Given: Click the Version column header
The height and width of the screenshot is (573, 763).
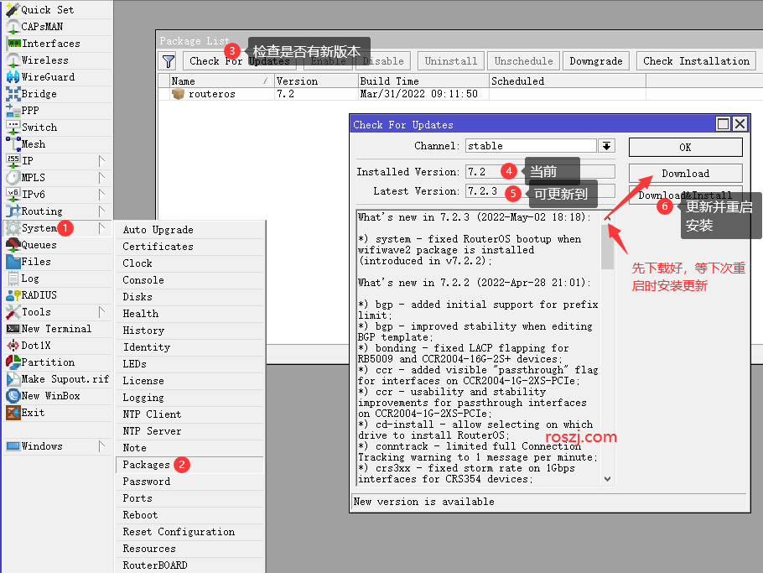Looking at the screenshot, I should pos(316,81).
